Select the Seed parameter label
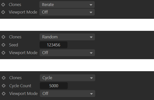This screenshot has height=100, width=154. [x=14, y=45]
